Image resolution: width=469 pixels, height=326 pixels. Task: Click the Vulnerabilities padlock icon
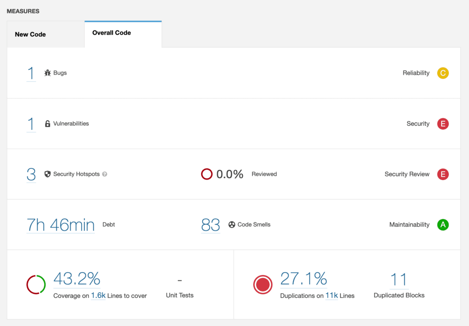[47, 123]
